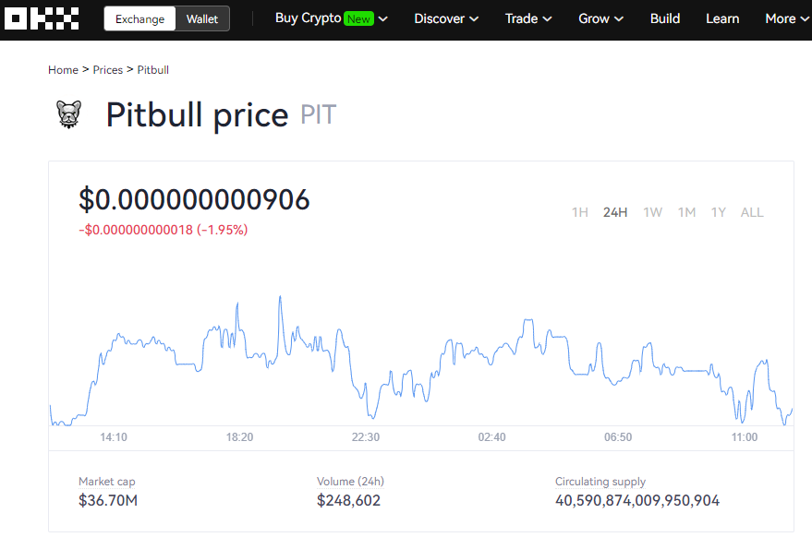Click the OKX logo
Viewport: 812px width, 537px height.
41,18
